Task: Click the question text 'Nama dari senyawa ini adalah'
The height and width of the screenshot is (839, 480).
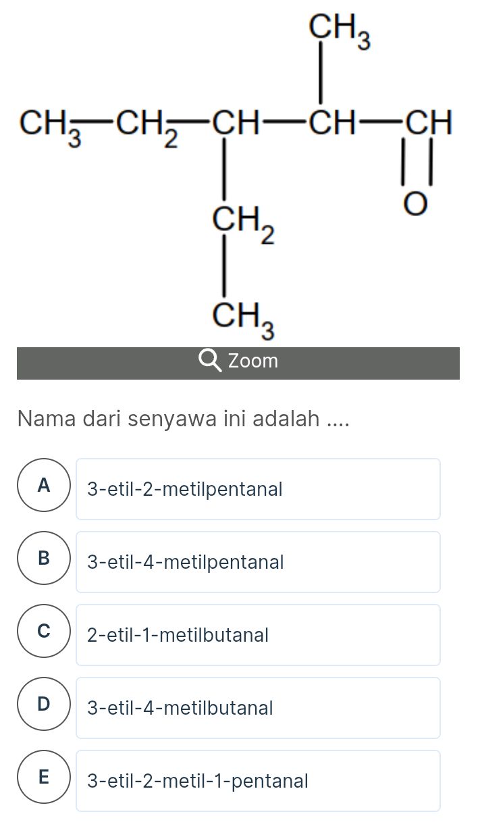Action: pyautogui.click(x=184, y=419)
